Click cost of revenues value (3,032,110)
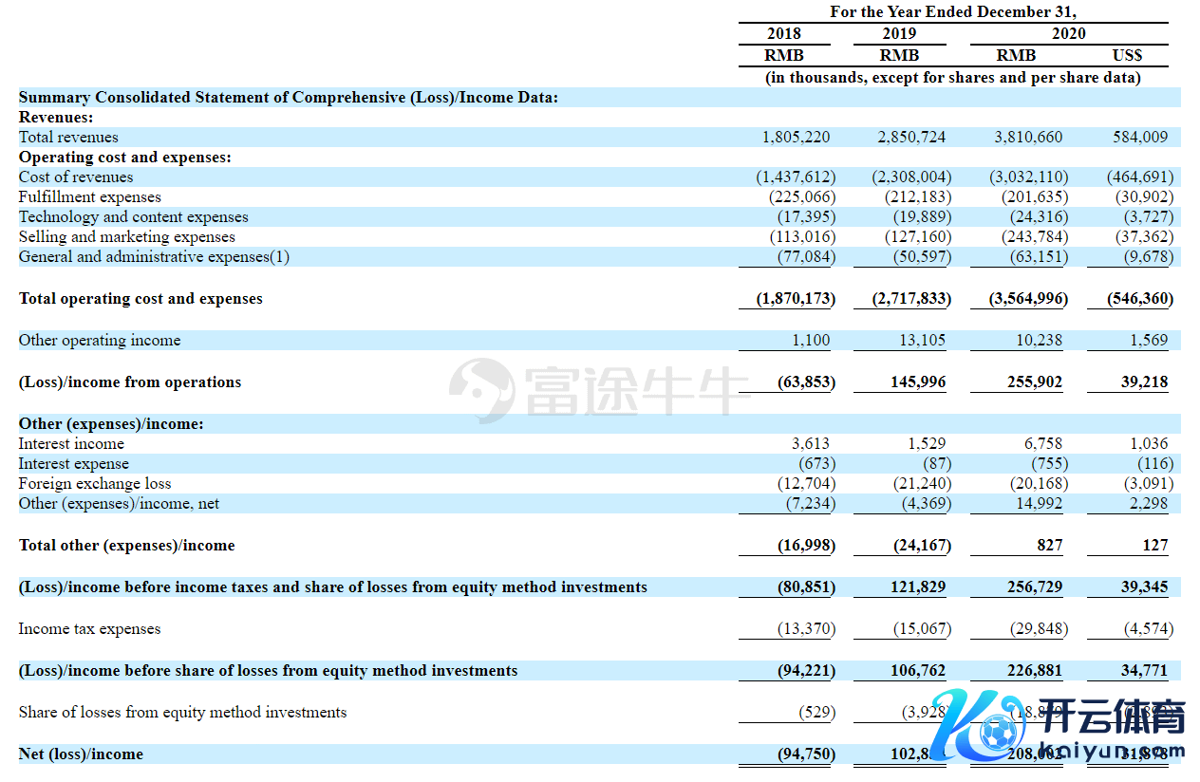 click(x=1028, y=177)
